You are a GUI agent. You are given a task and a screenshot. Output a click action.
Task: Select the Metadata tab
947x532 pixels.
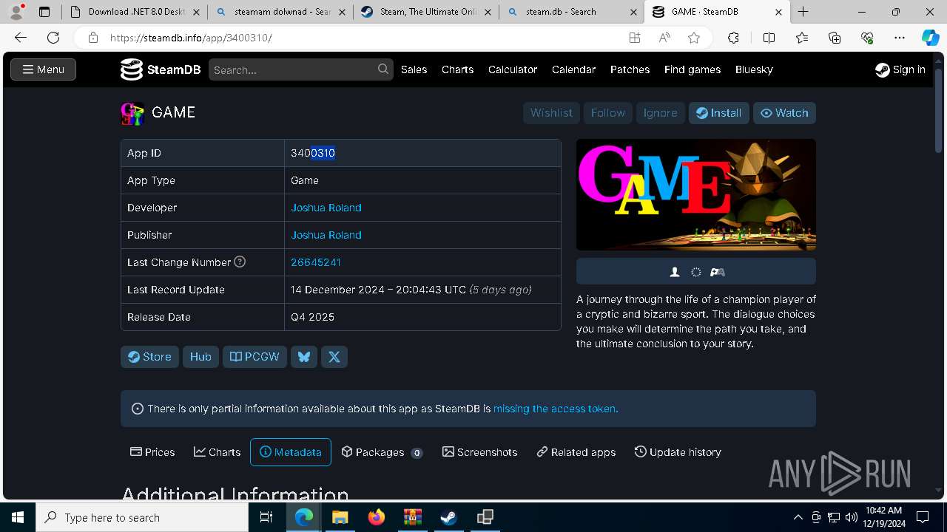click(290, 452)
